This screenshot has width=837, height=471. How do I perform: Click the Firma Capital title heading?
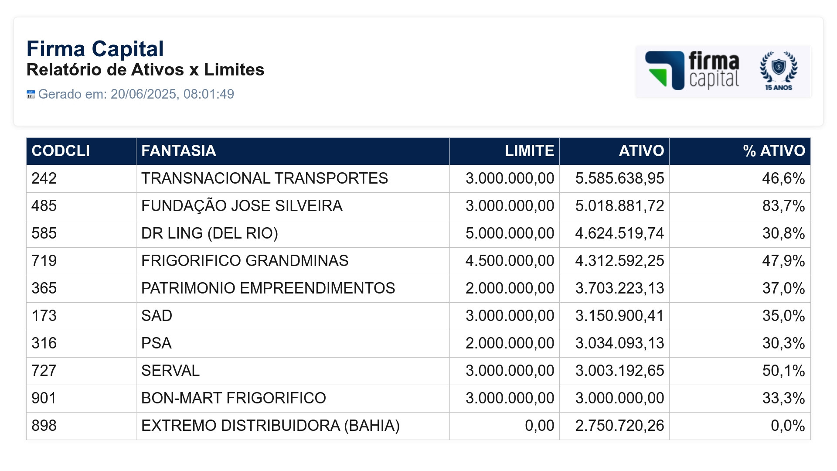point(95,49)
